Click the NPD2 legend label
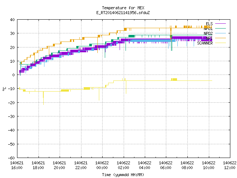Viewport: 237px width, 178px height. (x=208, y=33)
